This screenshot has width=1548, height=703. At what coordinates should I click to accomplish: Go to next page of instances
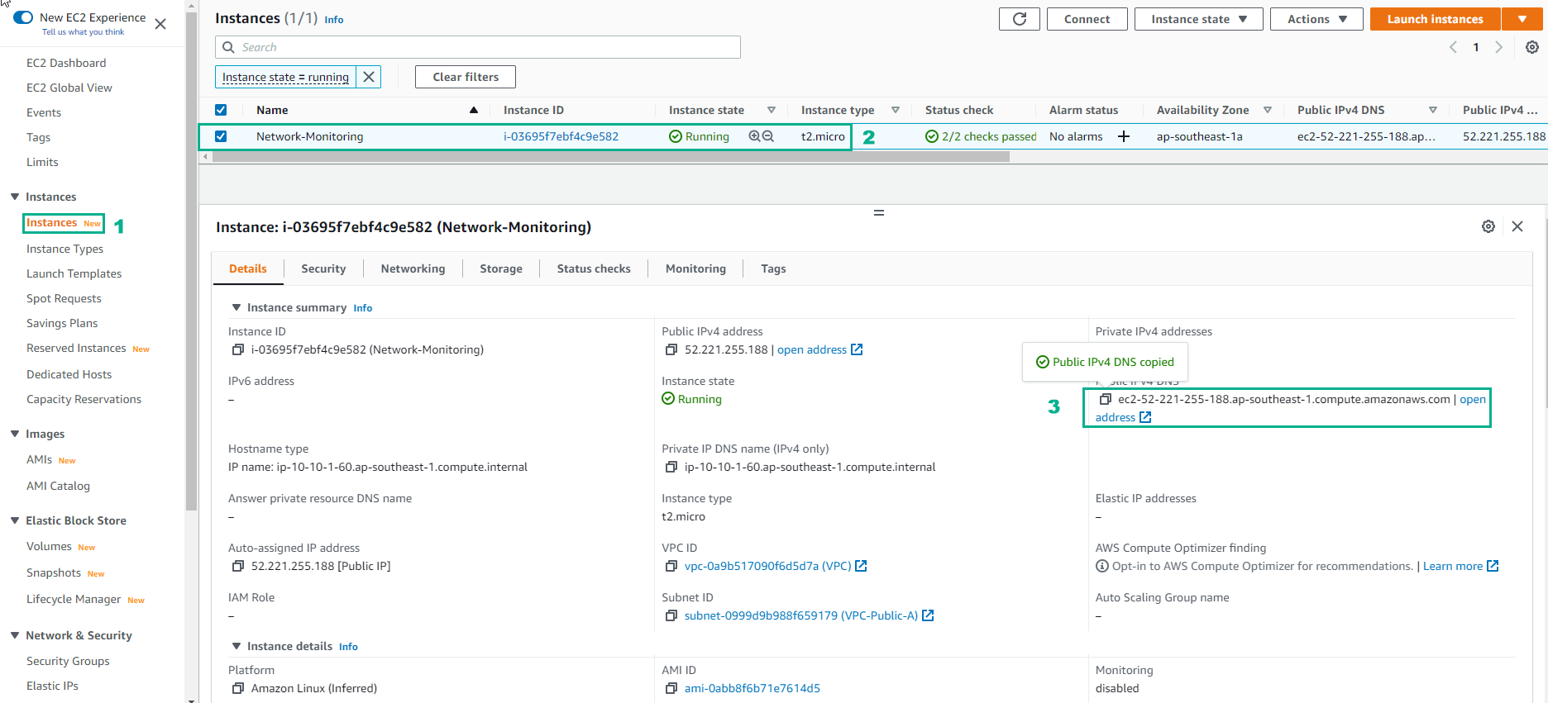tap(1498, 47)
